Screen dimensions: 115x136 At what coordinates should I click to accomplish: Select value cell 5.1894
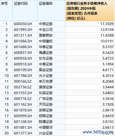click(90, 64)
